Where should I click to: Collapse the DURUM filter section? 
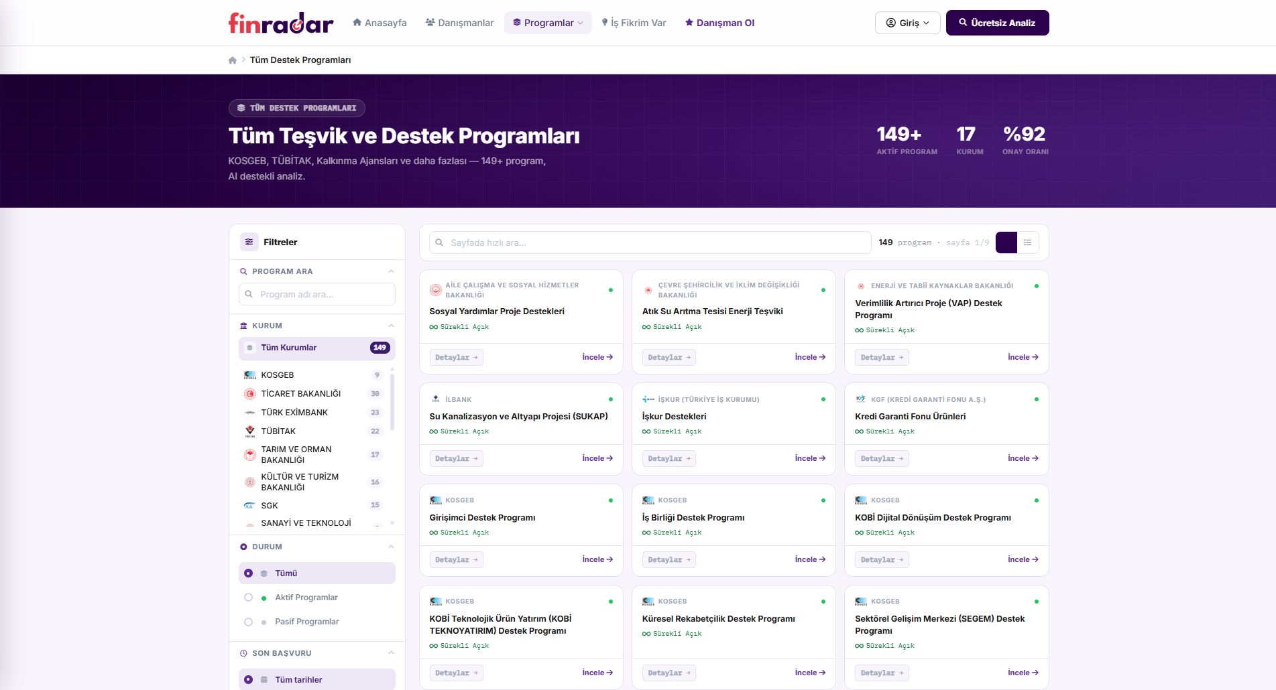coord(392,547)
